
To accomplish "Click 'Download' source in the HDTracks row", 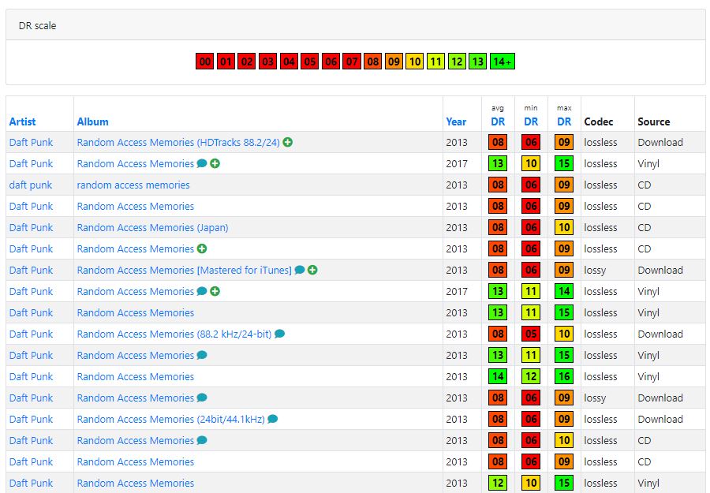I will pos(660,142).
